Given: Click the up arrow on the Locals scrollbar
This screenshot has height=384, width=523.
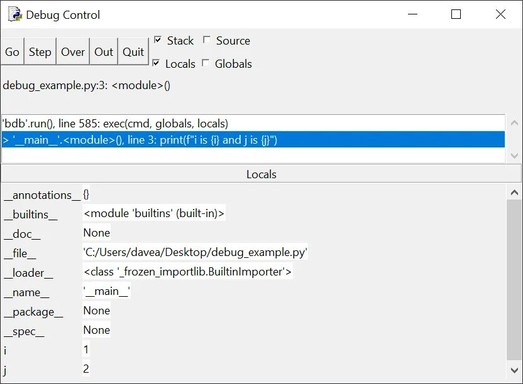Looking at the screenshot, I should [515, 192].
